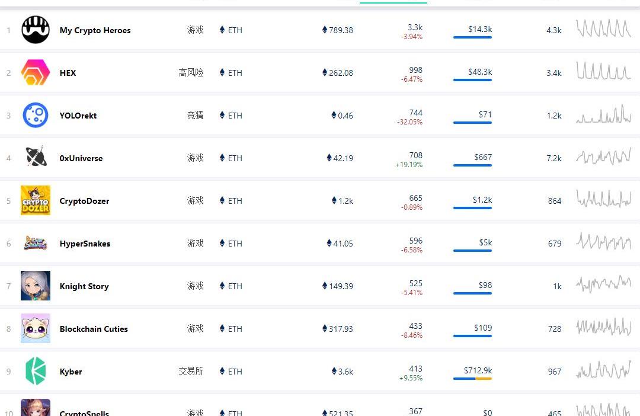The width and height of the screenshot is (640, 416).
Task: Click the HEX 高风险 category label
Action: tap(191, 73)
